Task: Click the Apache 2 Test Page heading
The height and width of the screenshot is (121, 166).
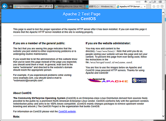Action: click(82, 14)
